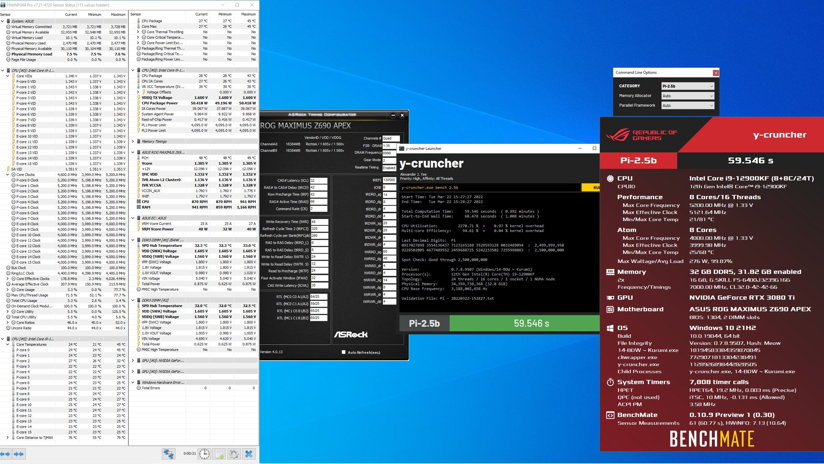Viewport: 824px width, 464px height.
Task: Collapse Core VIDs tree node
Action: pos(8,76)
